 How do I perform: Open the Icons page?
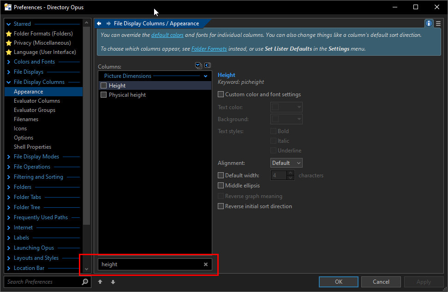click(20, 128)
